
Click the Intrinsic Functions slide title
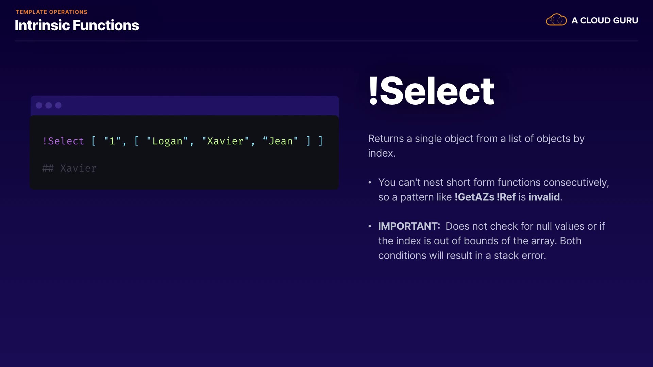pos(77,25)
